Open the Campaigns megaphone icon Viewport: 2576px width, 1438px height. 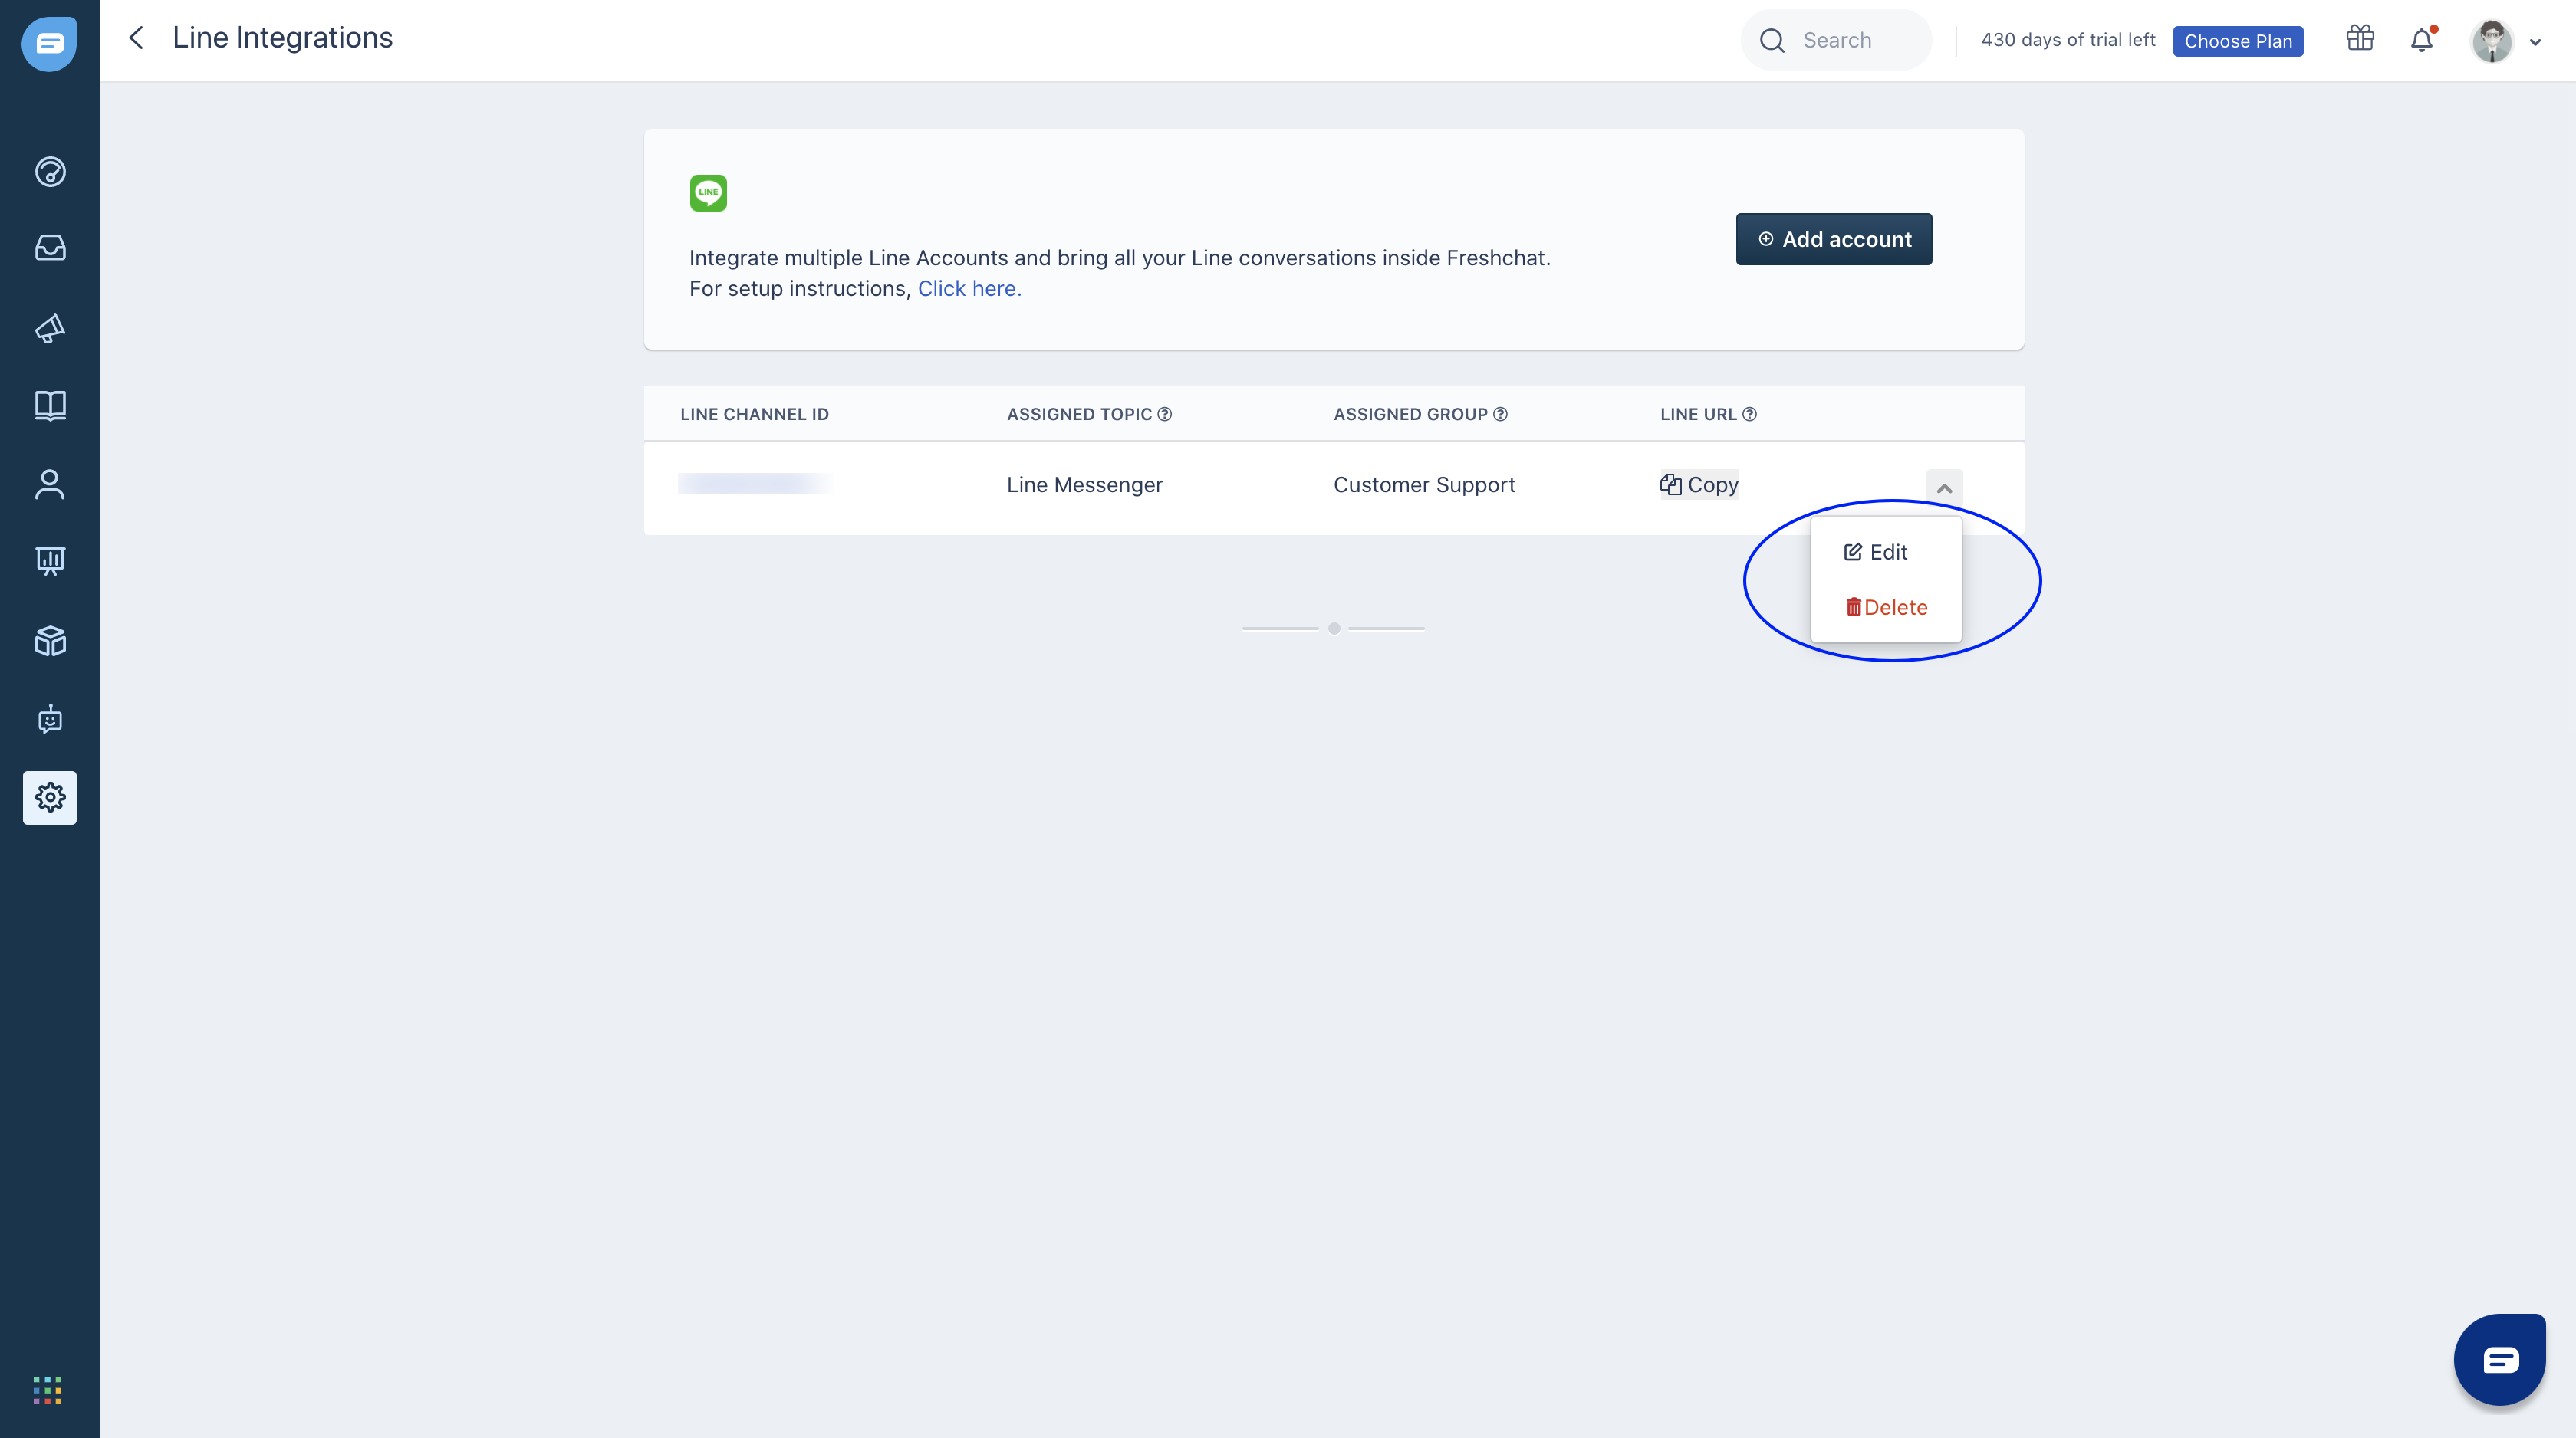point(50,328)
